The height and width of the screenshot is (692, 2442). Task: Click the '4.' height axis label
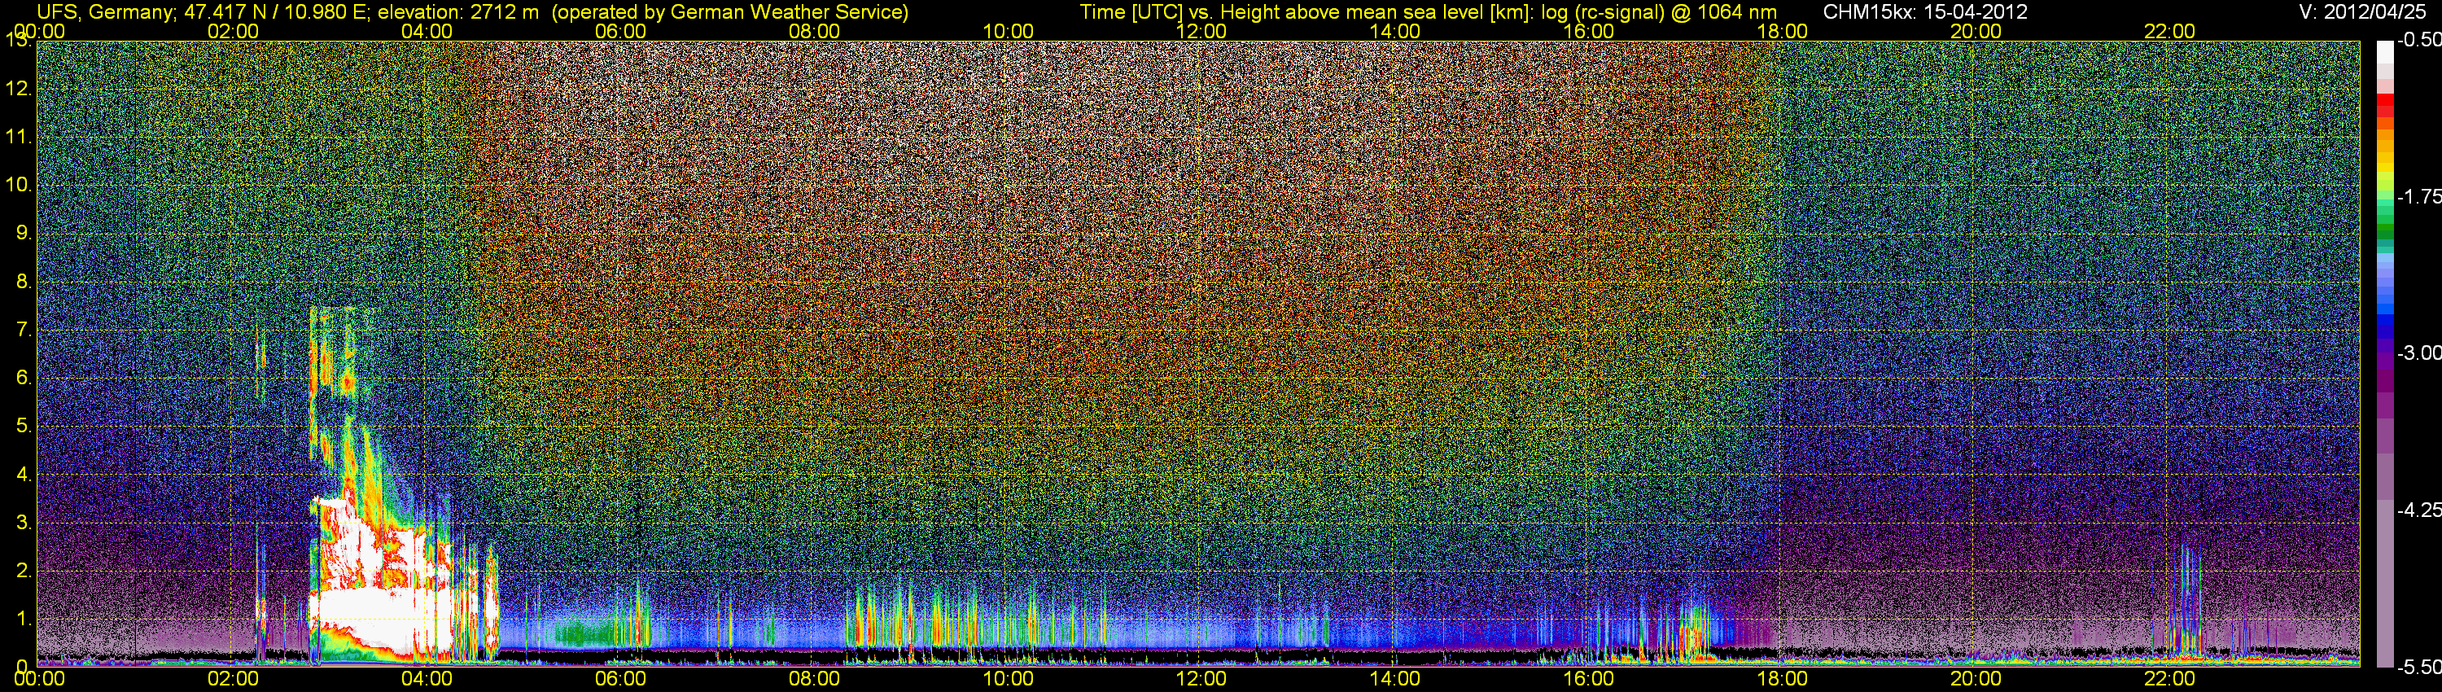point(24,475)
